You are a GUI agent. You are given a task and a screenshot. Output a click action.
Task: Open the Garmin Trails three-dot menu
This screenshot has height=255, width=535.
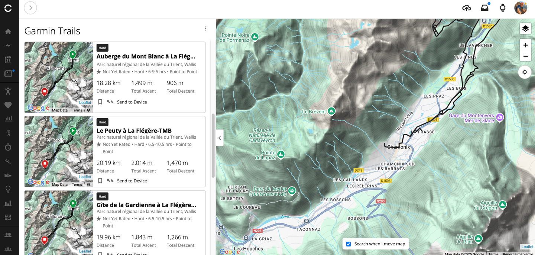pyautogui.click(x=206, y=29)
